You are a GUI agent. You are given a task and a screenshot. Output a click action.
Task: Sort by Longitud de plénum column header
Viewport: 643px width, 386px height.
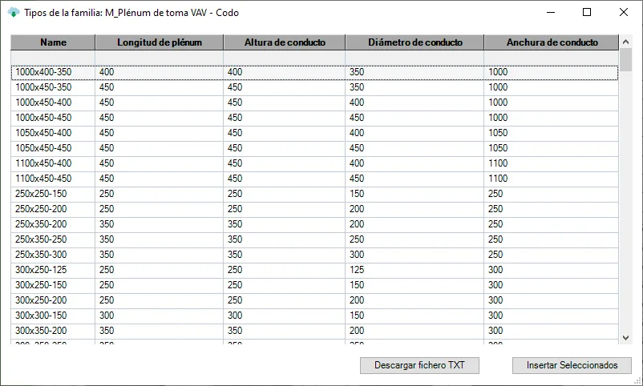(159, 42)
